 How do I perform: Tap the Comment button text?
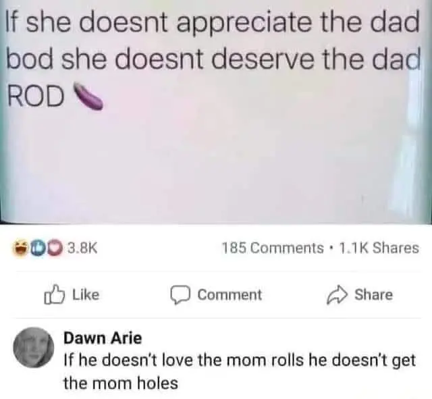[230, 295]
